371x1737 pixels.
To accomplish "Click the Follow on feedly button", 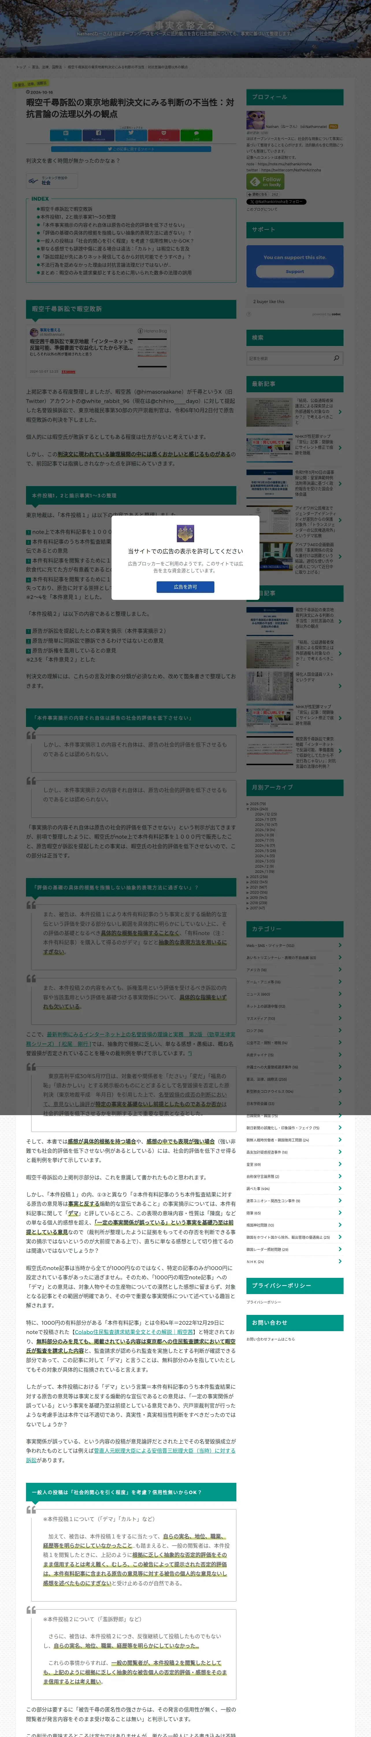I will [x=265, y=182].
